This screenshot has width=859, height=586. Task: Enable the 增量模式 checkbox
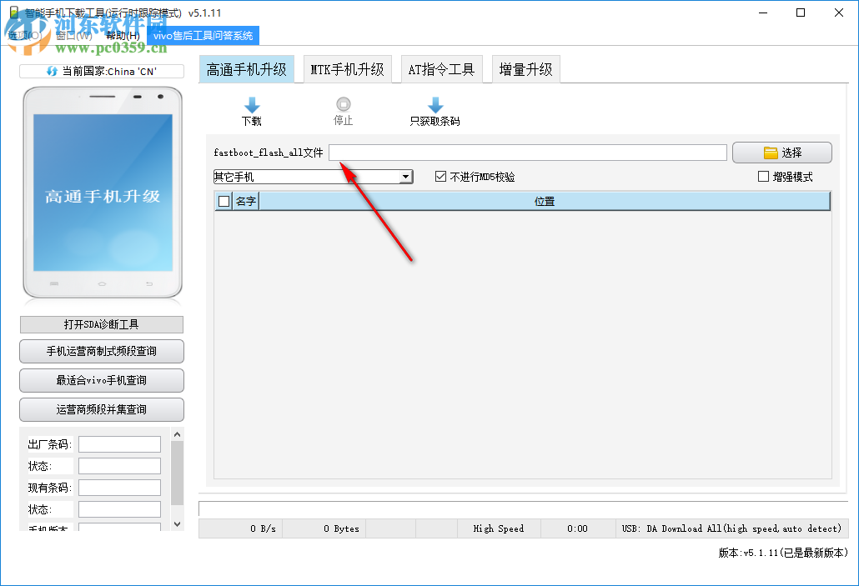point(763,176)
